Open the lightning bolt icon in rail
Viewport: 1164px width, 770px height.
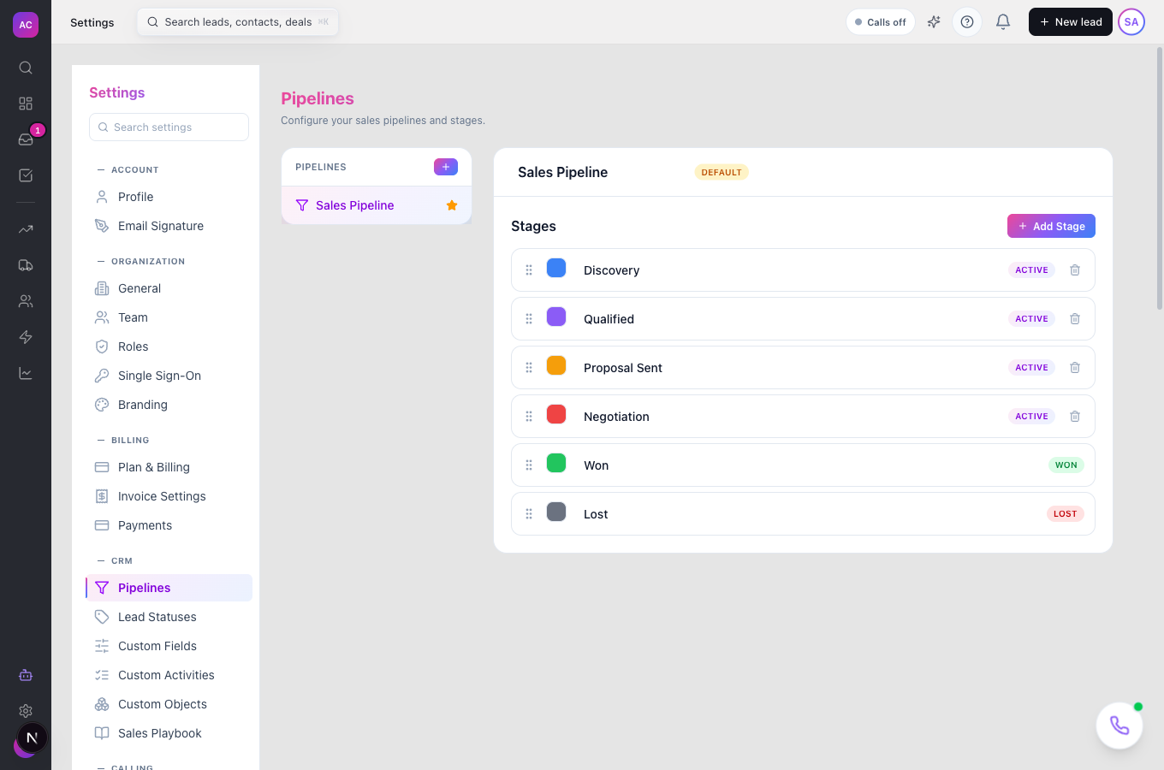(x=26, y=337)
